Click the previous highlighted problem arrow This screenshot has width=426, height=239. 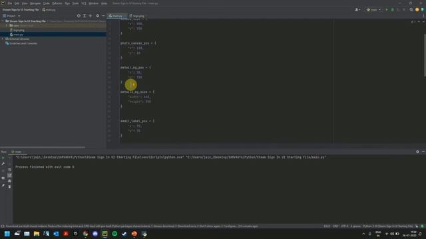[x=419, y=22]
